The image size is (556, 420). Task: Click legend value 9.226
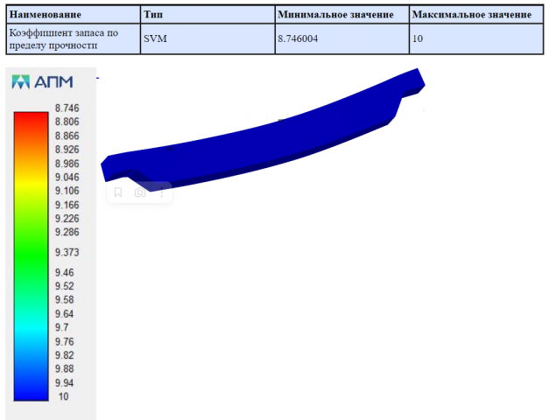[x=67, y=219]
